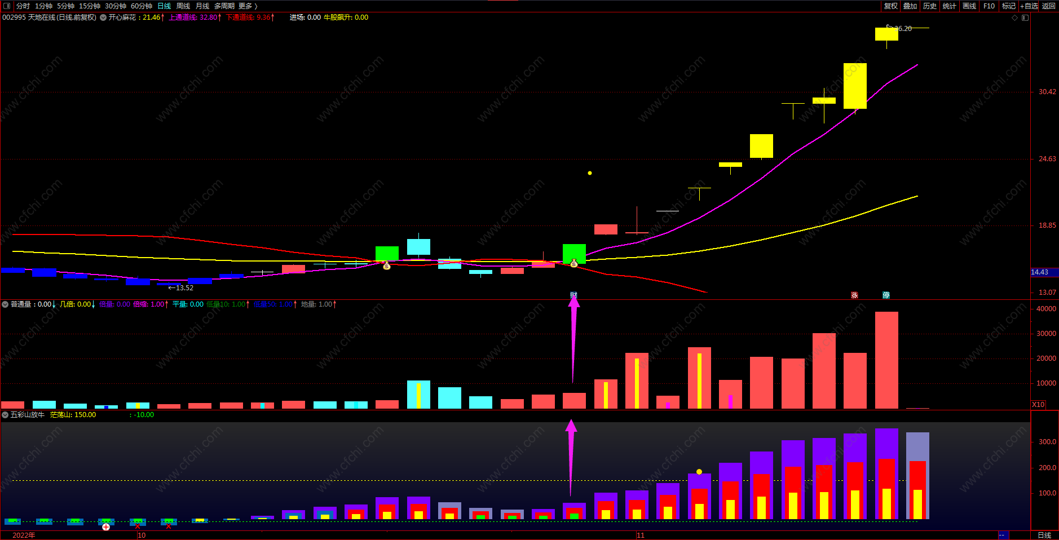Click the 倍量 0.00 readout

coord(114,304)
